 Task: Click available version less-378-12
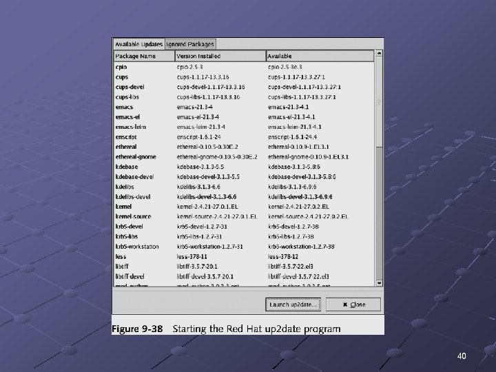(283, 256)
